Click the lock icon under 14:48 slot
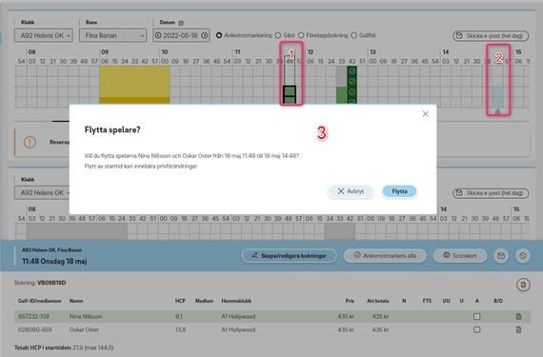The image size is (543, 357). coord(497,111)
